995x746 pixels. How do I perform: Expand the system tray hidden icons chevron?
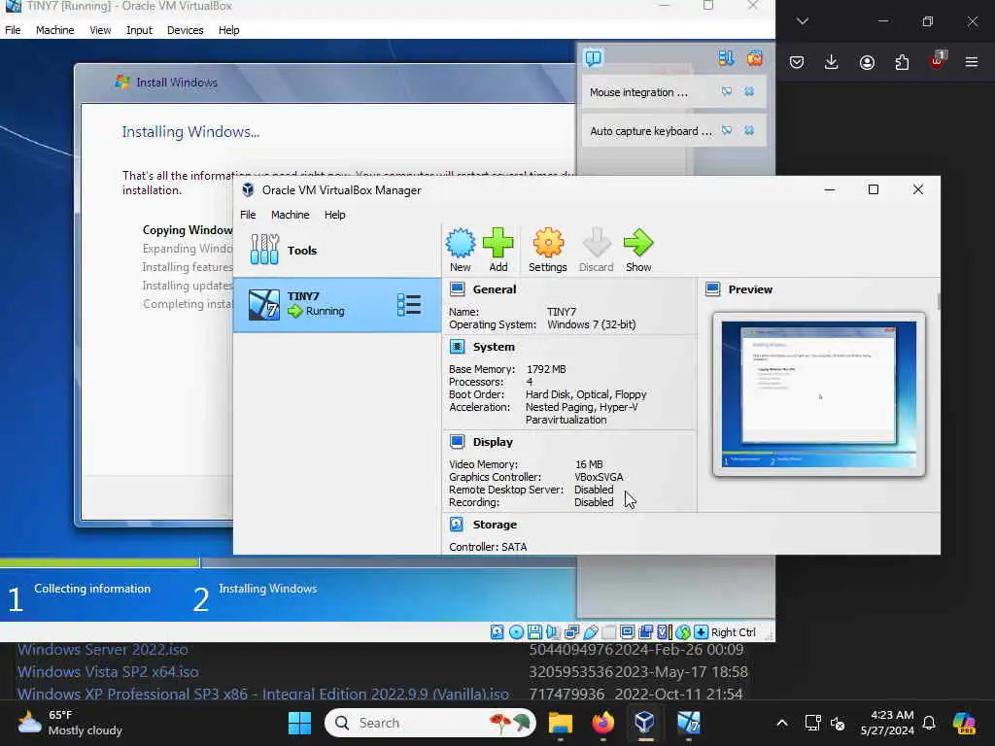(782, 723)
